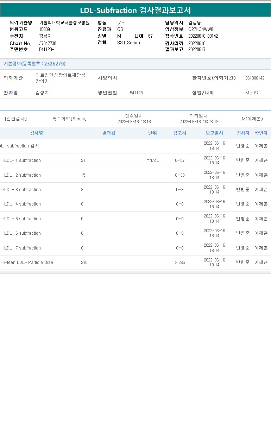The width and height of the screenshot is (271, 436).
Task: Click the 검사명 column header
Action: [36, 133]
